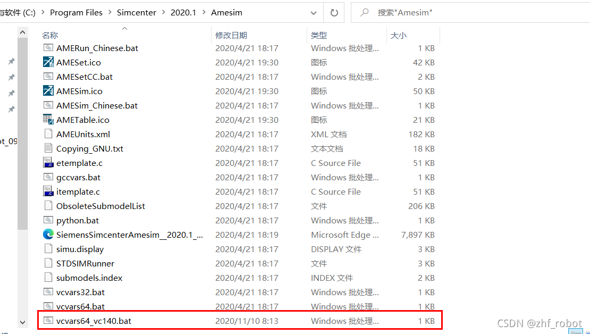This screenshot has height=334, width=590.
Task: Click Amesim in the breadcrumb path
Action: 226,12
